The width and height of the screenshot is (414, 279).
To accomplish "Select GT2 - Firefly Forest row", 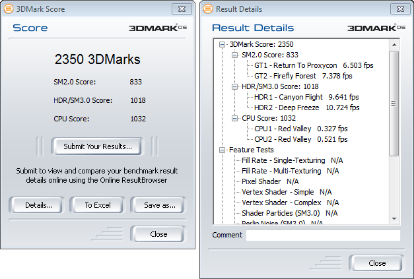I will (x=303, y=76).
